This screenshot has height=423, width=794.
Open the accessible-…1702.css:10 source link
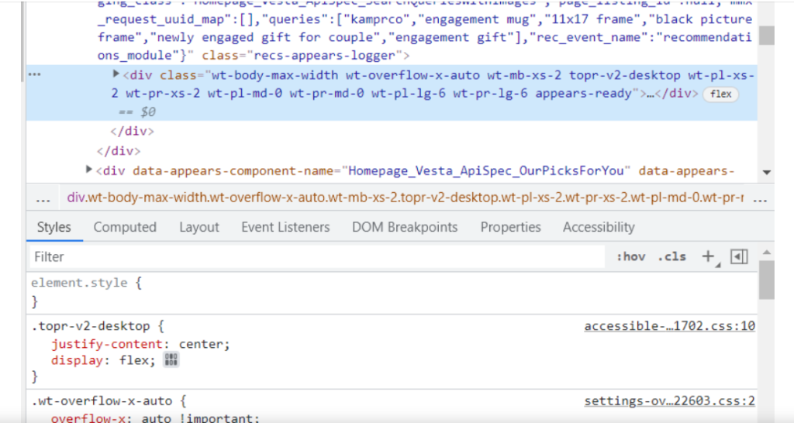[669, 326]
